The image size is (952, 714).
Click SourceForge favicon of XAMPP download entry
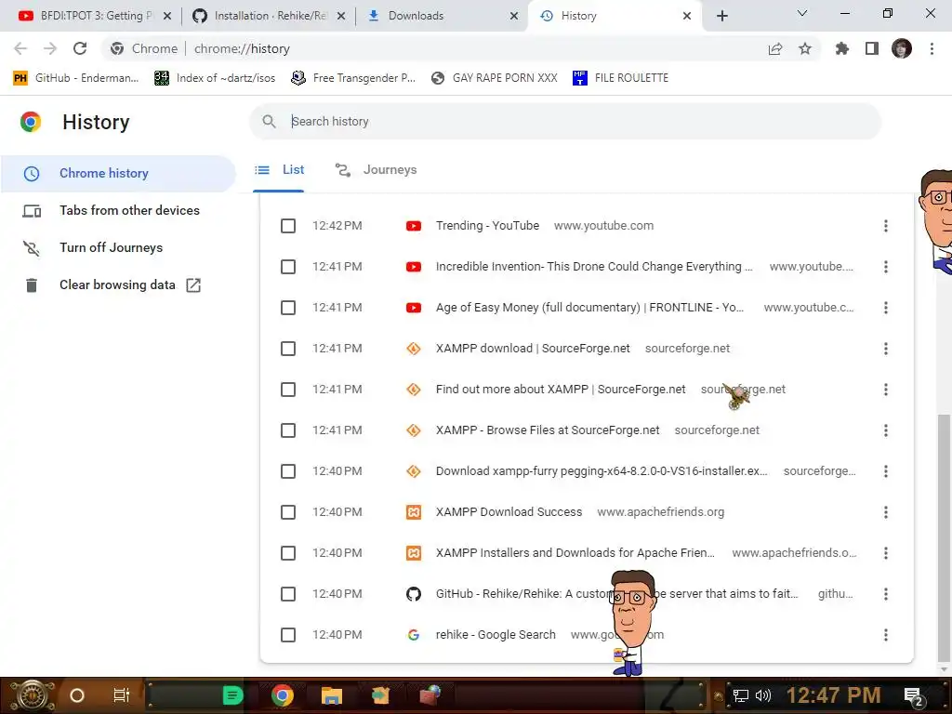[x=414, y=349]
